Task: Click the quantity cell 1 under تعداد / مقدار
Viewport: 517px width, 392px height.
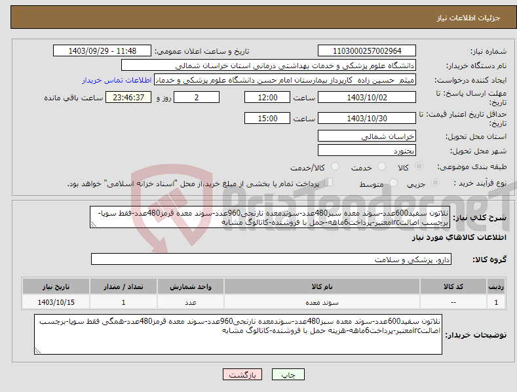Action: click(x=123, y=302)
